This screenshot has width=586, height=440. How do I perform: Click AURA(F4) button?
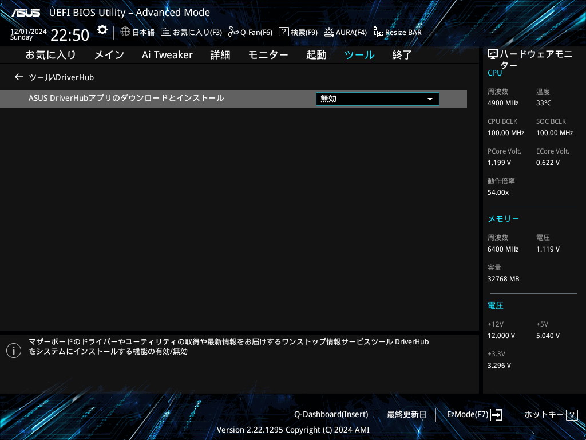coord(351,32)
